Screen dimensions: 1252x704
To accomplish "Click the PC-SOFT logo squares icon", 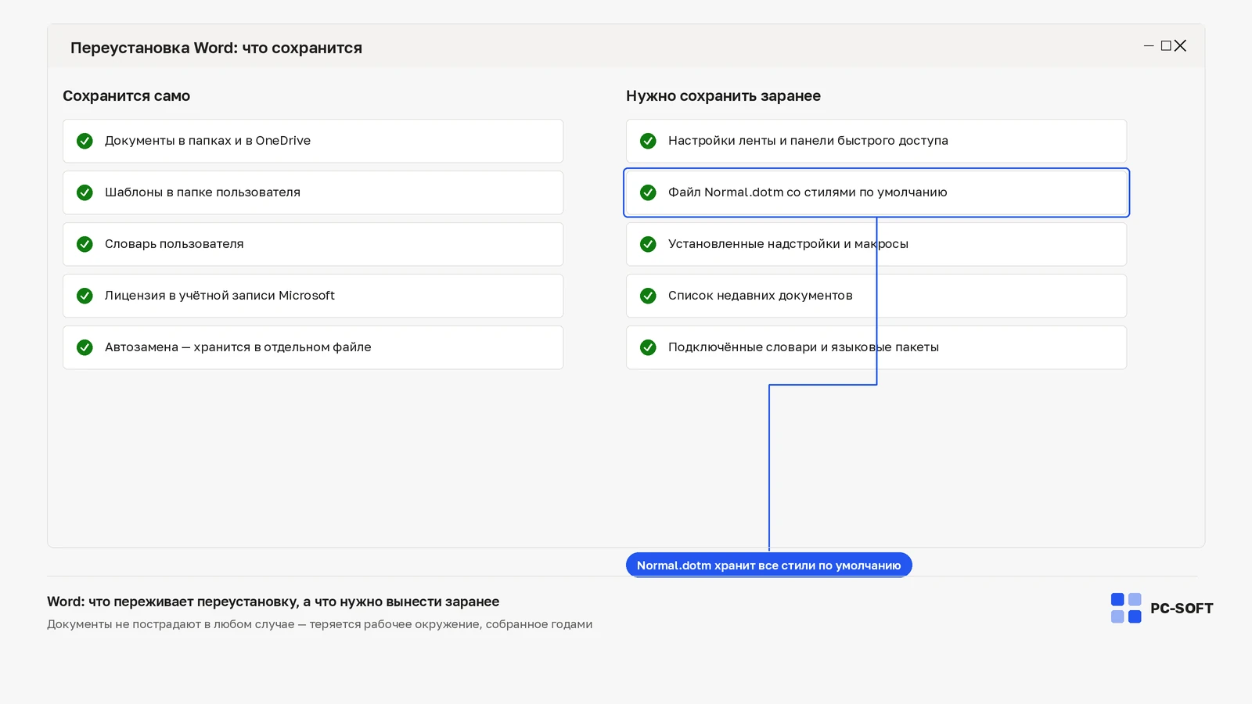I will pyautogui.click(x=1126, y=608).
